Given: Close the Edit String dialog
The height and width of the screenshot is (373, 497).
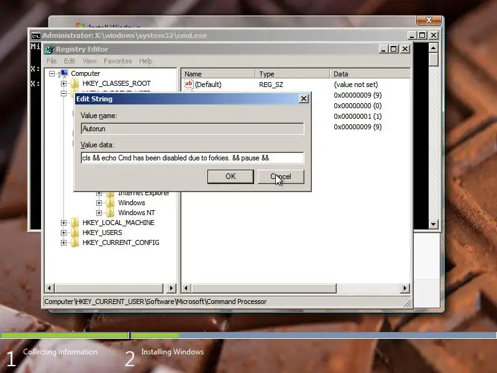Looking at the screenshot, I should (x=304, y=99).
